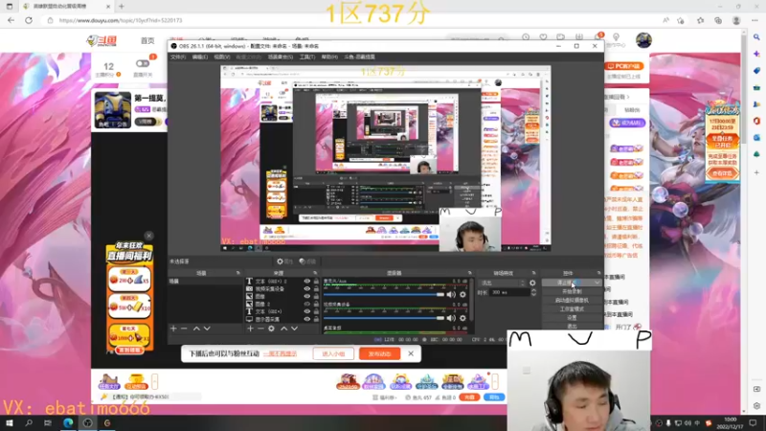Click the exit button in OBS controls
The image size is (766, 431).
click(x=572, y=326)
